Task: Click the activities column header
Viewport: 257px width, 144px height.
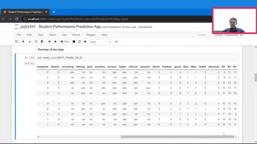Action: coord(100,67)
